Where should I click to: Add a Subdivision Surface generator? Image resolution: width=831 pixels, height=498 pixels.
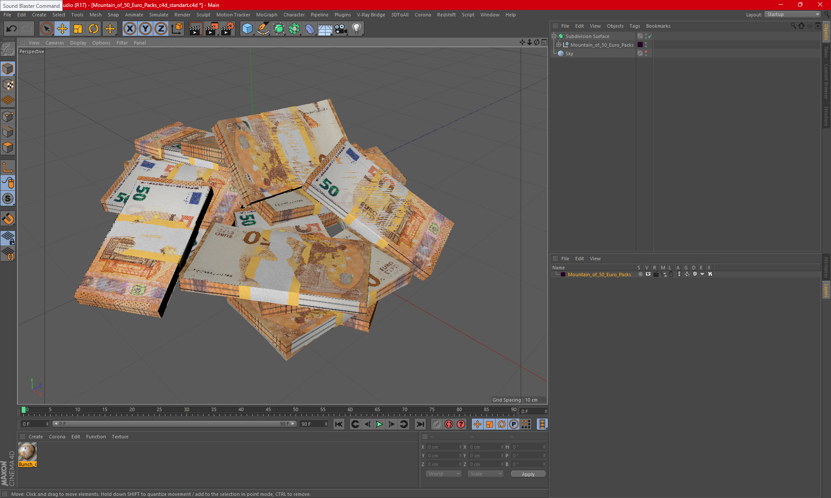279,29
